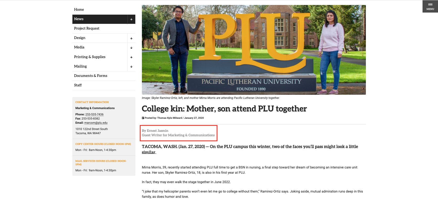
Task: Click the 1010 122nd Street South address
Action: tap(92, 129)
